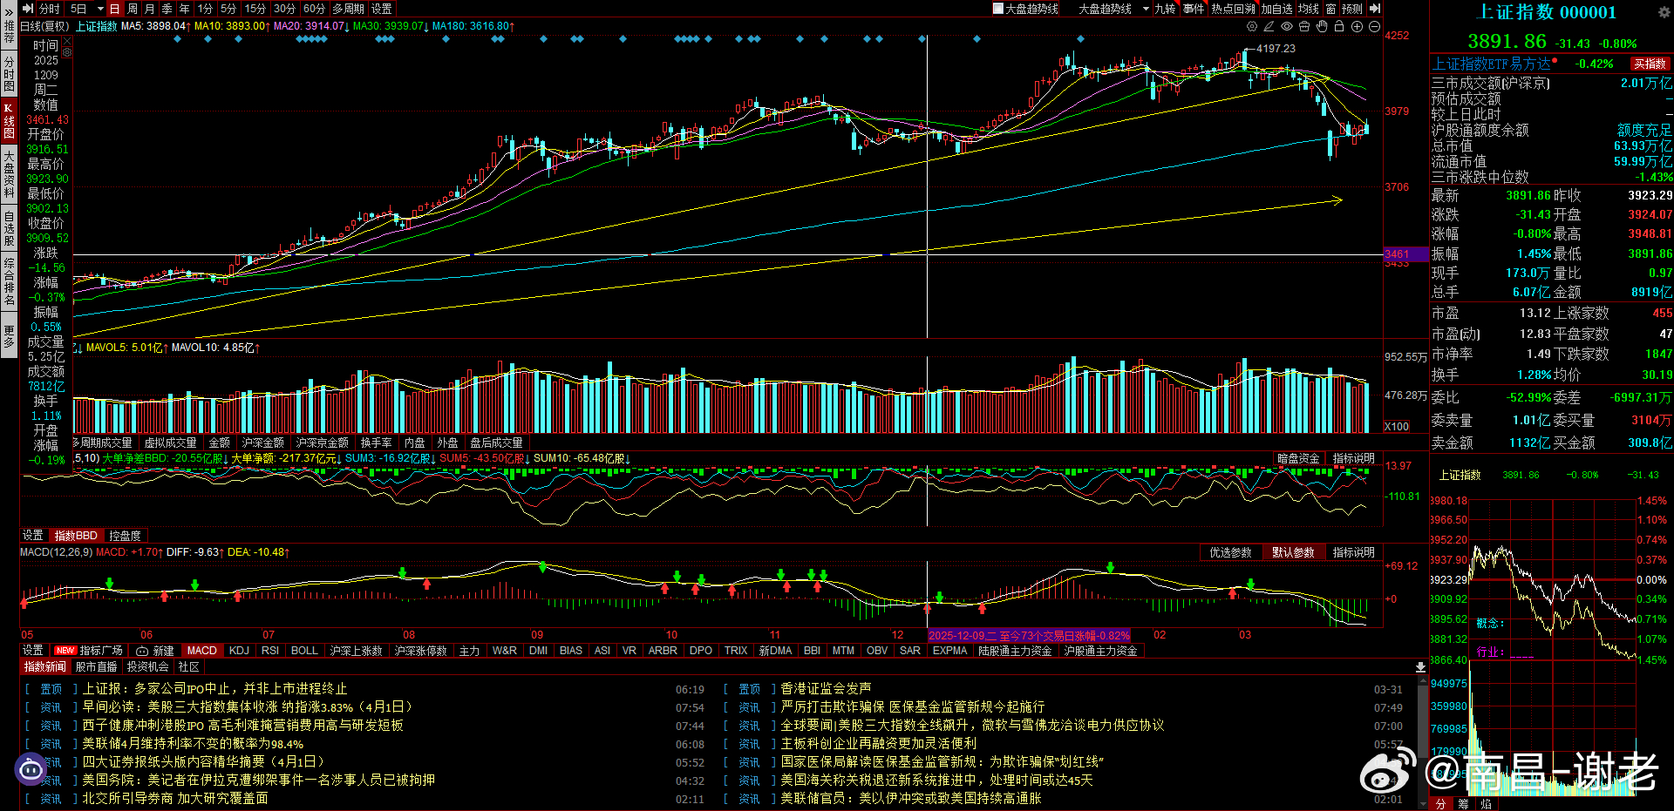Click 优选参数 for MACD
Image resolution: width=1674 pixels, height=811 pixels.
pos(1230,552)
